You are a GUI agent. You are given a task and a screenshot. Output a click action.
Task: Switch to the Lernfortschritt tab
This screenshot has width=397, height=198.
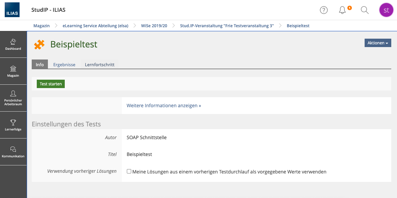(x=100, y=65)
